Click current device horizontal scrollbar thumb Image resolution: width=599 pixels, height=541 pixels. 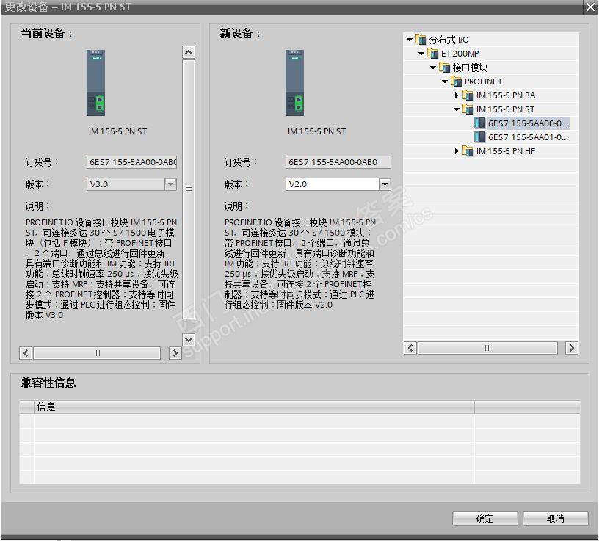click(x=97, y=352)
